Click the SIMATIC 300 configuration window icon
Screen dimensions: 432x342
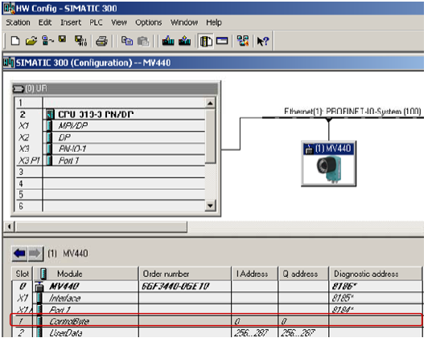pyautogui.click(x=9, y=63)
